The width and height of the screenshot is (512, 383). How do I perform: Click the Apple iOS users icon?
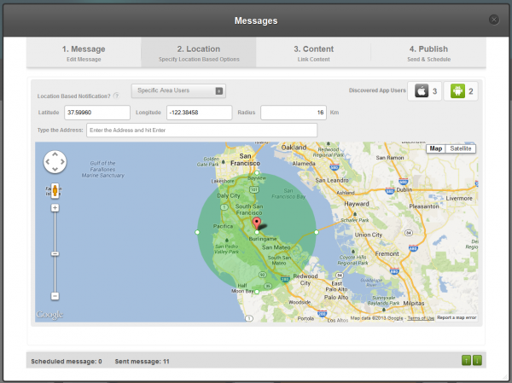tap(421, 91)
